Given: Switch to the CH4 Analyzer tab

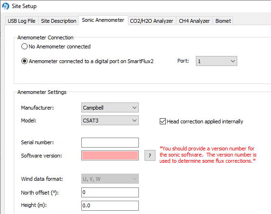Looking at the screenshot, I should pos(194,21).
